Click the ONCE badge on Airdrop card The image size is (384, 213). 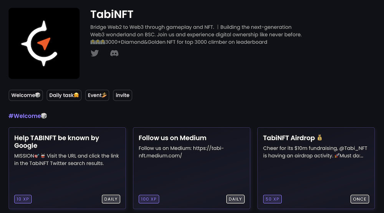[x=360, y=199]
